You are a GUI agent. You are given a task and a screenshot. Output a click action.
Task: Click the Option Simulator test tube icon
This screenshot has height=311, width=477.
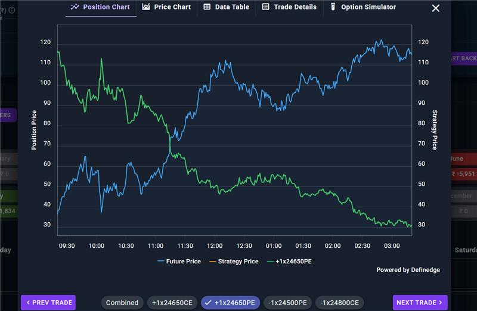pyautogui.click(x=333, y=7)
